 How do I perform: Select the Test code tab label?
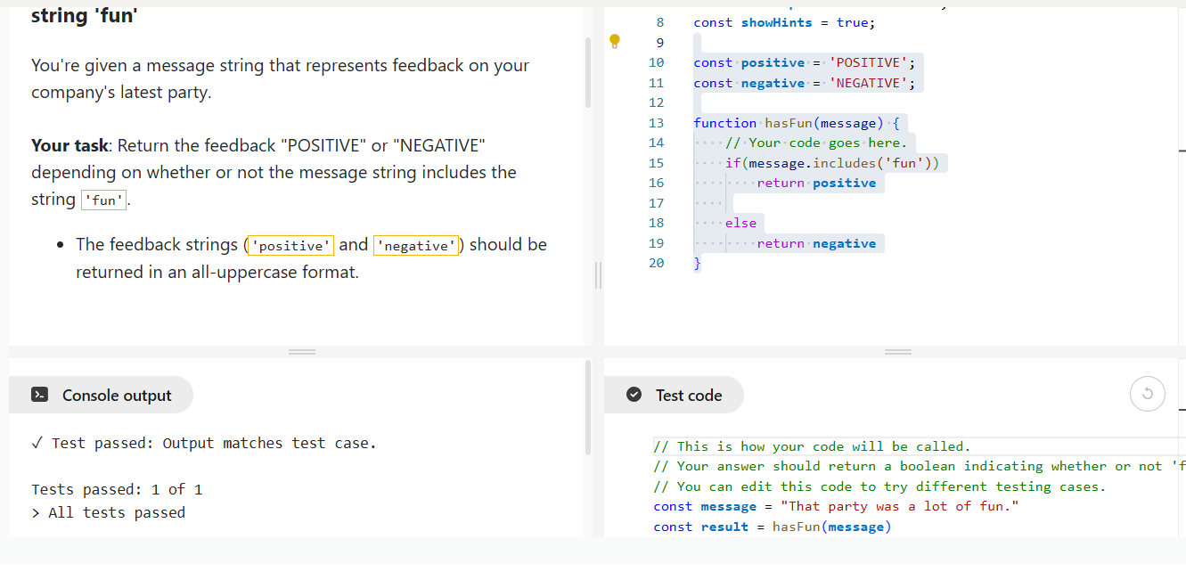coord(689,396)
